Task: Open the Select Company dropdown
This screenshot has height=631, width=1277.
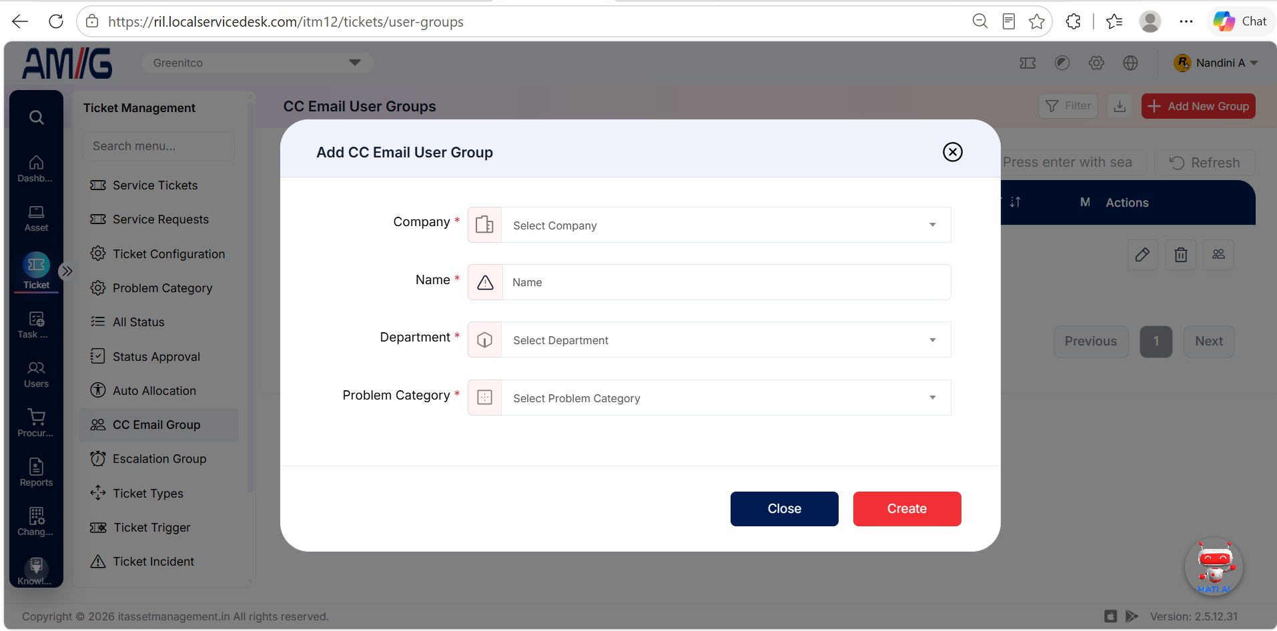Action: (x=709, y=225)
